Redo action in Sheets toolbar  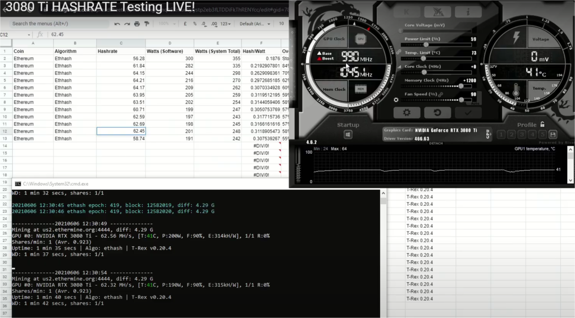tap(127, 24)
